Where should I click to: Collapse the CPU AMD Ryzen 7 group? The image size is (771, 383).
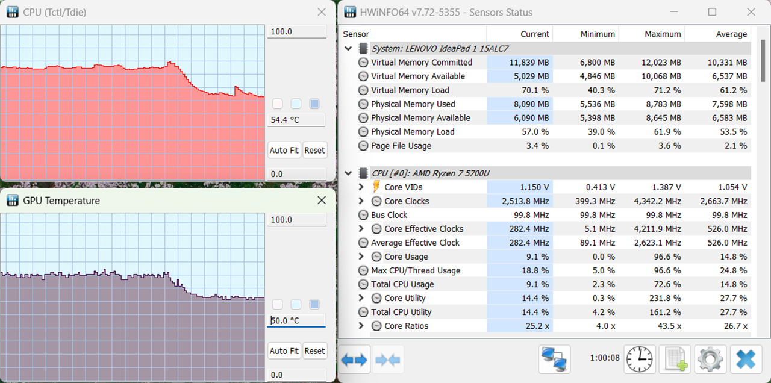tap(348, 173)
